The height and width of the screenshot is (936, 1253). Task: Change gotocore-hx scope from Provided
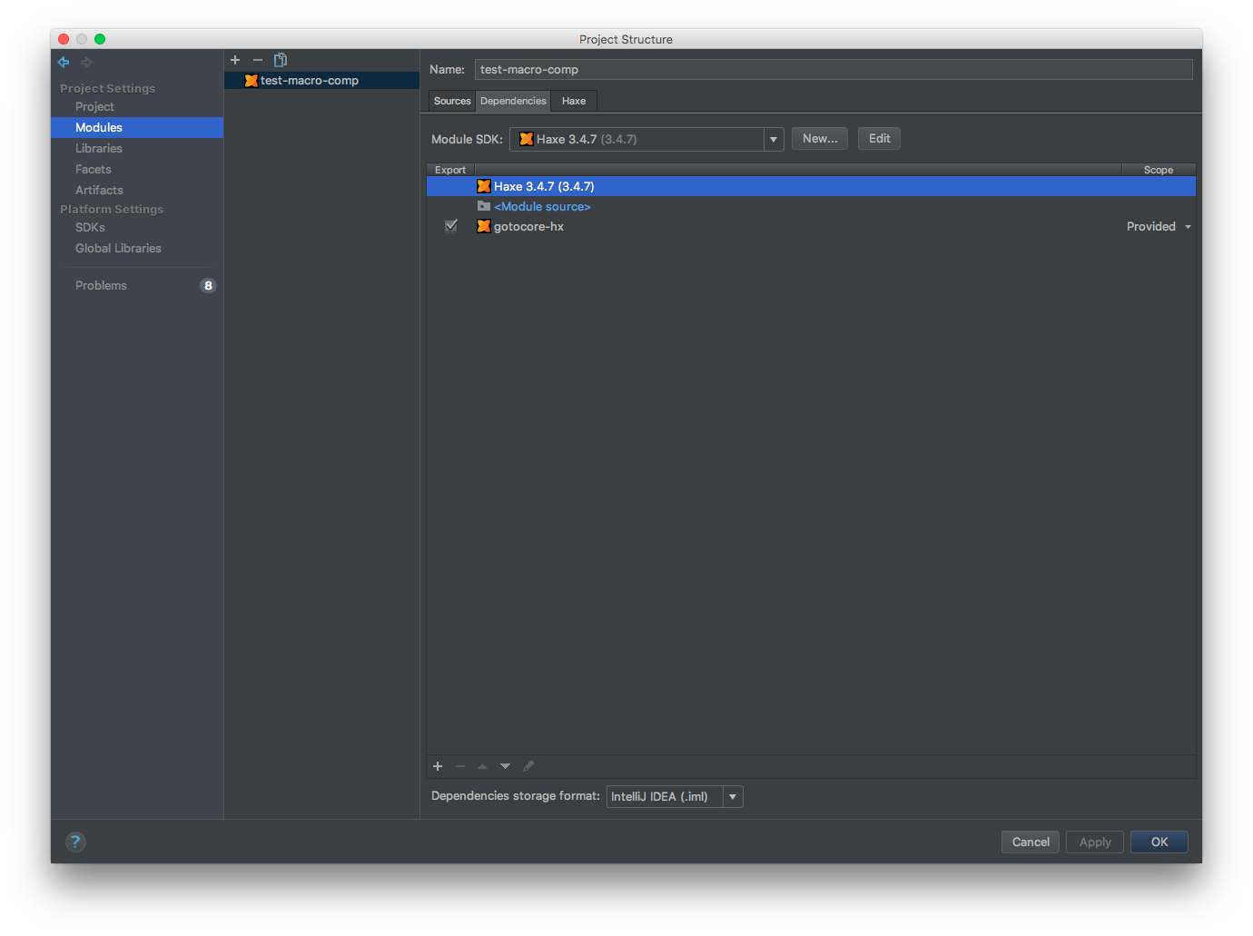click(1158, 226)
